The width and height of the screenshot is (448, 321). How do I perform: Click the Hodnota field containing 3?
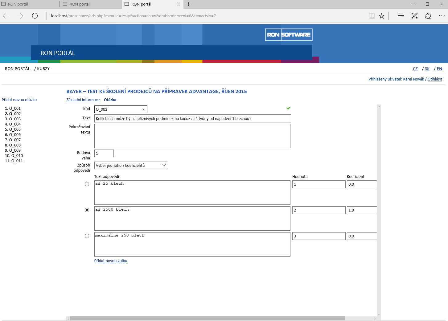[319, 236]
